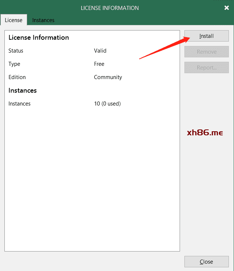This screenshot has height=271, width=234.
Task: Click the Type label
Action: point(14,64)
